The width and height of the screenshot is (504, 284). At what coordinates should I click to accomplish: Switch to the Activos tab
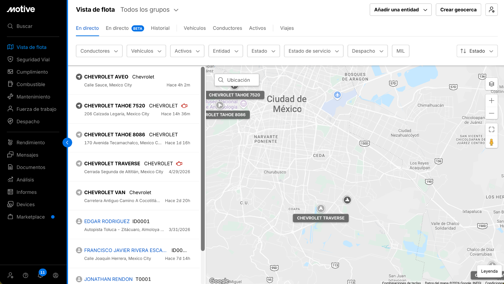coord(258,28)
